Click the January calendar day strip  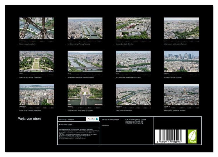coord(37,41)
